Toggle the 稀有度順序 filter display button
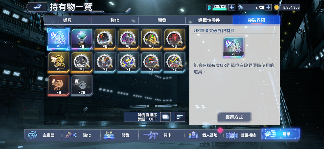 click(165, 117)
